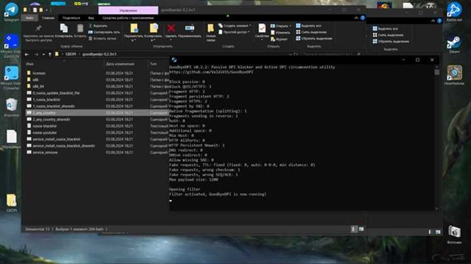This screenshot has height=264, width=471.
Task: Sort by the Имя (Name) column header
Action: point(30,64)
